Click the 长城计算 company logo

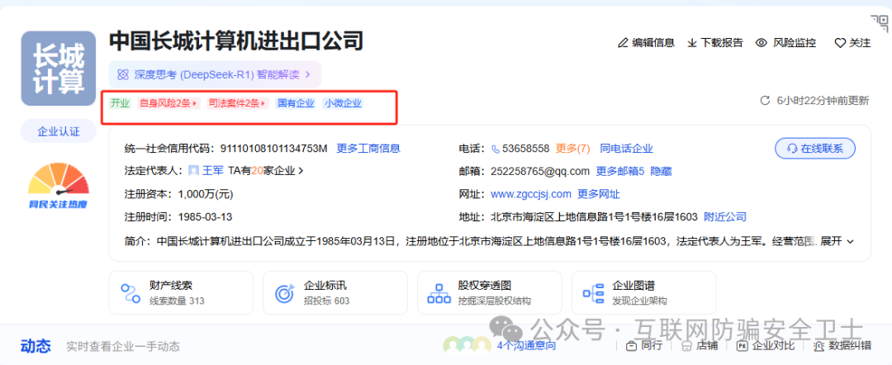(x=58, y=69)
